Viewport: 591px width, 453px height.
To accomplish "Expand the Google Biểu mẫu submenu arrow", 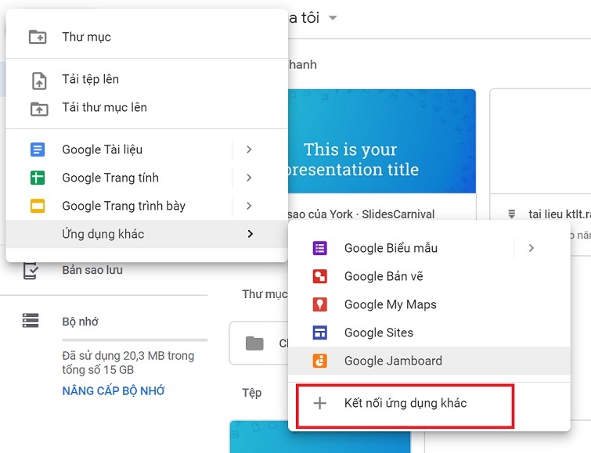I will tap(531, 248).
